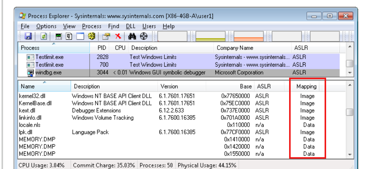This screenshot has height=169, width=386.
Task: Click the DLL pane scrollbar down arrow
Action: [x=349, y=155]
